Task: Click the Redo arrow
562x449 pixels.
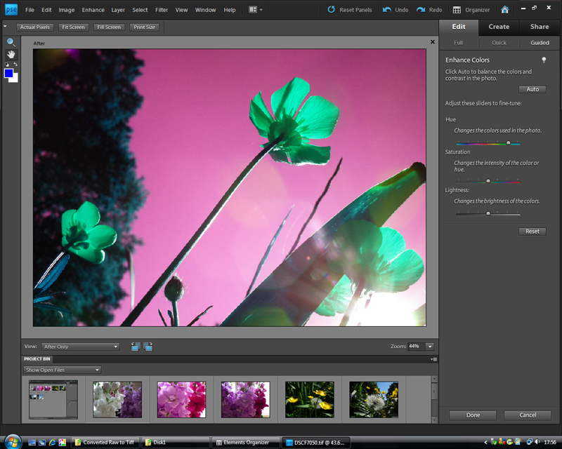Action: (421, 10)
